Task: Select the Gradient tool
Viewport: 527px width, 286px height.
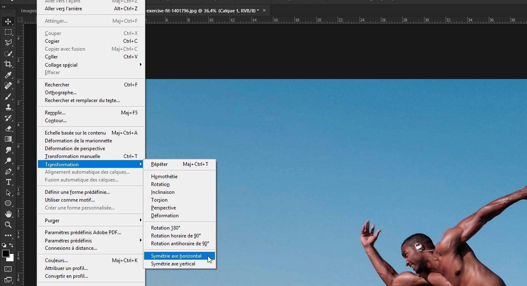Action: click(8, 139)
